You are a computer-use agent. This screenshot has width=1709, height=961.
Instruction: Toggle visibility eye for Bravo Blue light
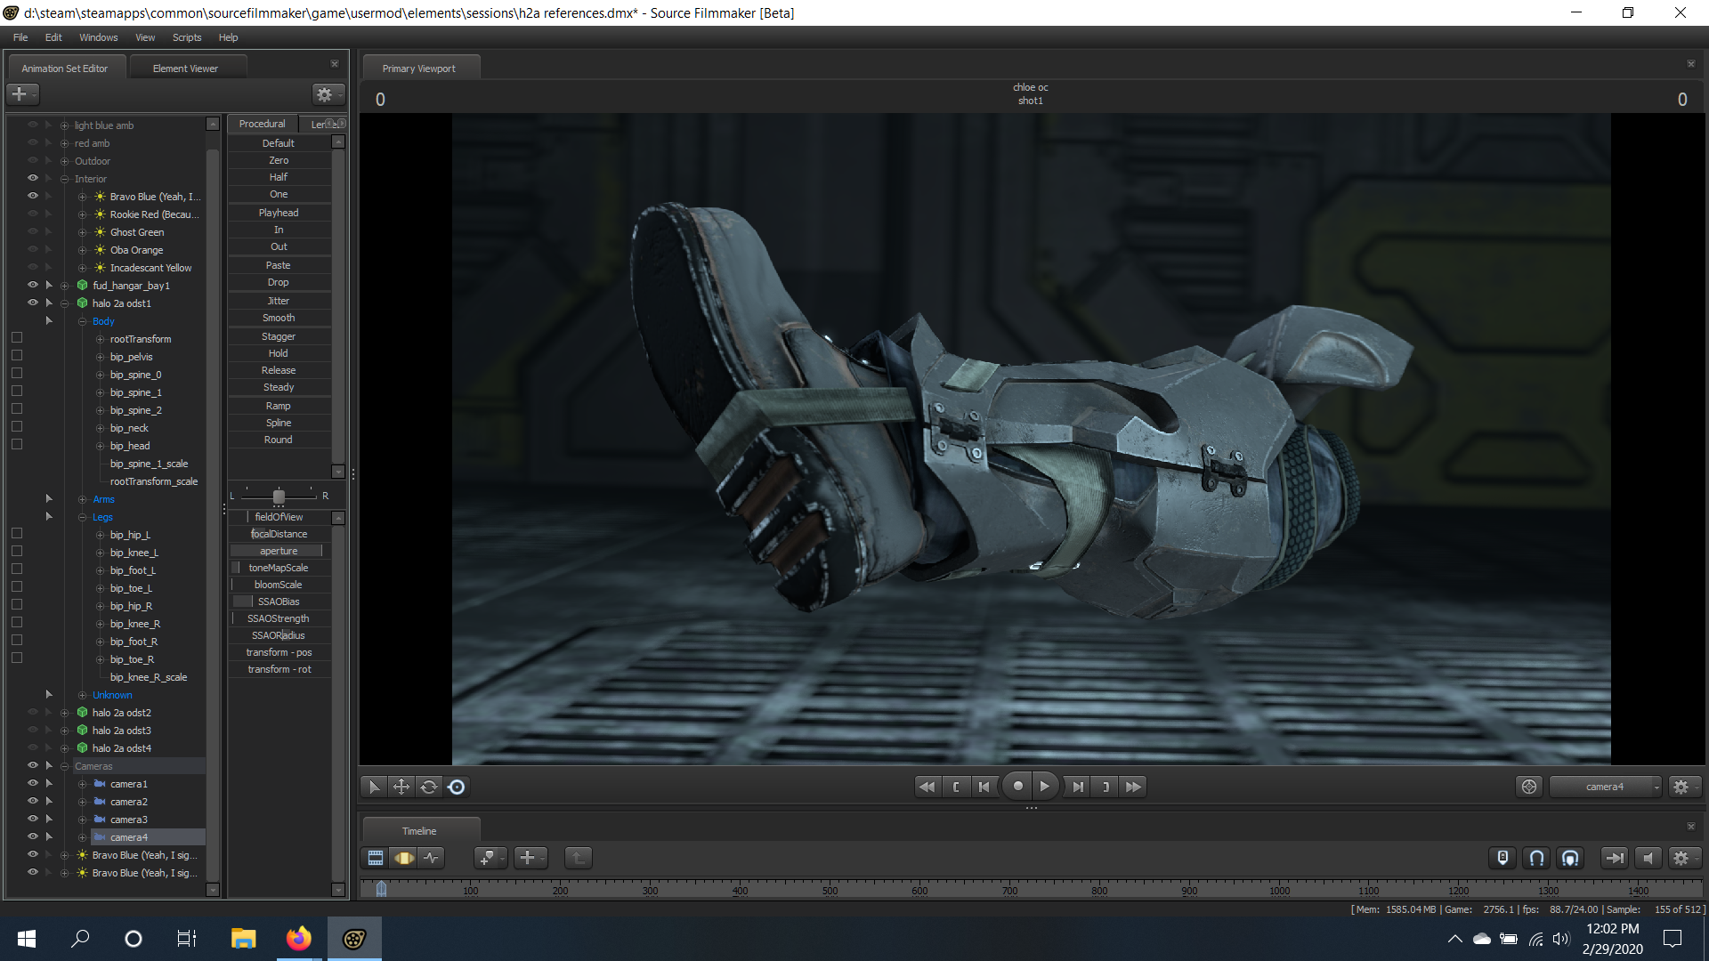[33, 196]
